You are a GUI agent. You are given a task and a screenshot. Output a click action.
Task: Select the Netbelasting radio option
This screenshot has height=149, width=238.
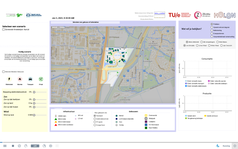click(x=212, y=30)
